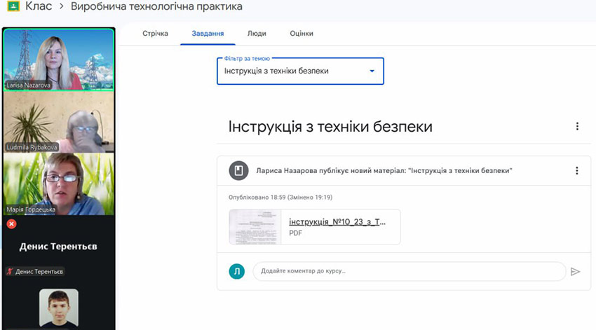
Task: Toggle muted microphone icon for Денис Терентьєв
Action: (x=10, y=271)
